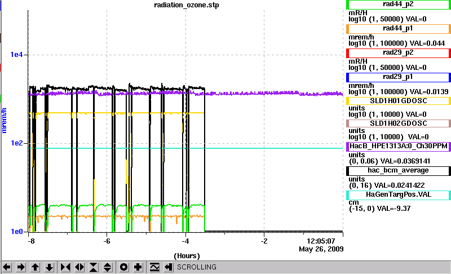Click the VAL=-9.37 reading text
451x274 pixels.
point(393,209)
